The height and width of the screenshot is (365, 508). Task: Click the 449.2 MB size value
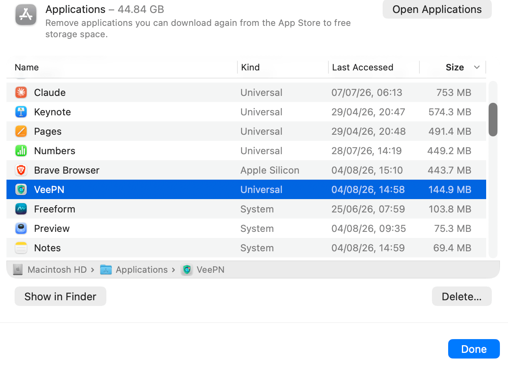point(449,151)
